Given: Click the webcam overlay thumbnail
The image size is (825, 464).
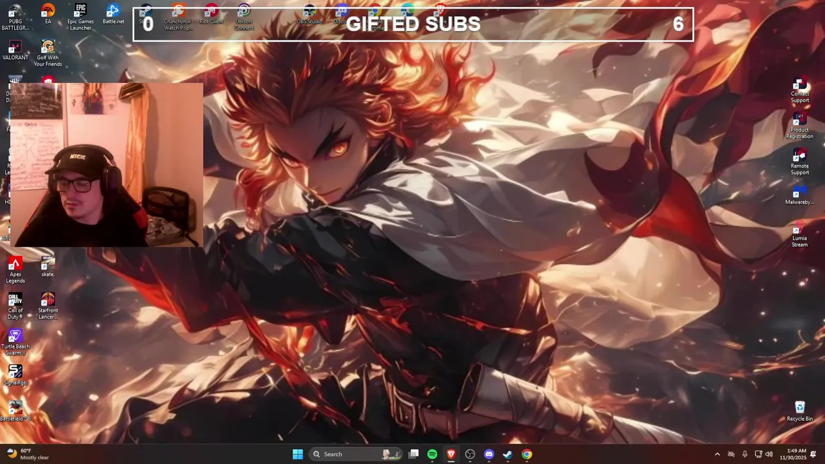Looking at the screenshot, I should [106, 165].
